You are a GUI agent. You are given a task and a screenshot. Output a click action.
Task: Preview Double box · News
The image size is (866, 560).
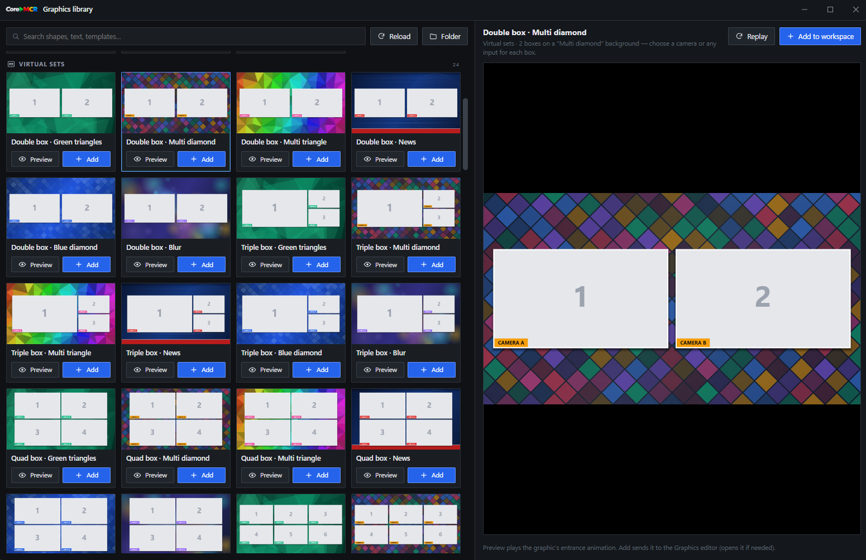pyautogui.click(x=380, y=160)
